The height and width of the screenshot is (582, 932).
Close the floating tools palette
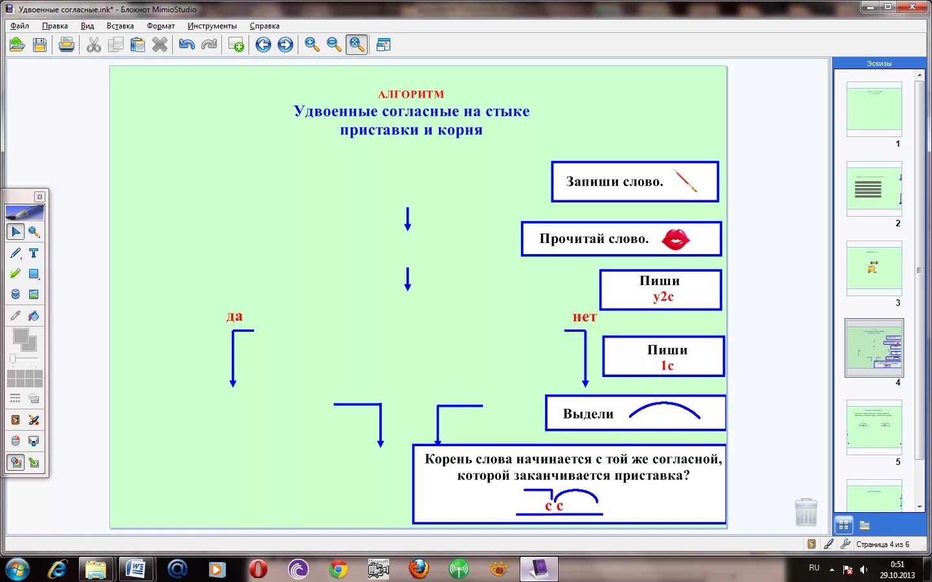click(x=39, y=197)
